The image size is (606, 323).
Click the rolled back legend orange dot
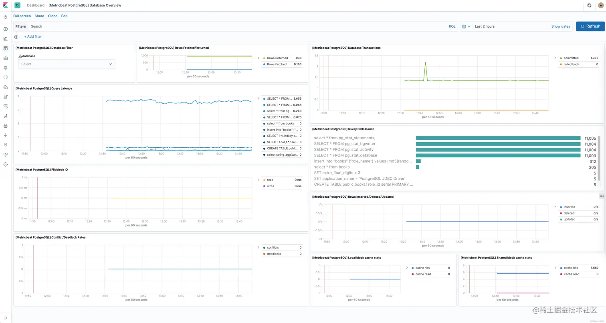(561, 64)
